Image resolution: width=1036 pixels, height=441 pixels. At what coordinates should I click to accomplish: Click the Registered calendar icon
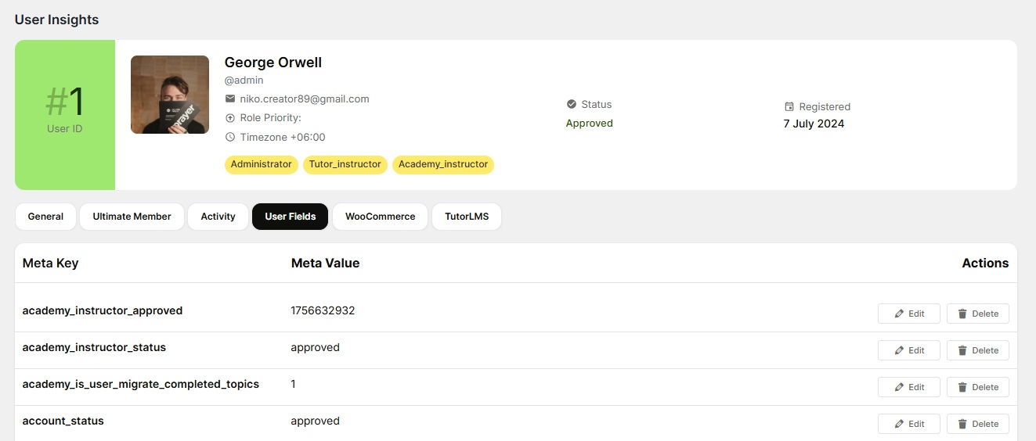[x=789, y=106]
